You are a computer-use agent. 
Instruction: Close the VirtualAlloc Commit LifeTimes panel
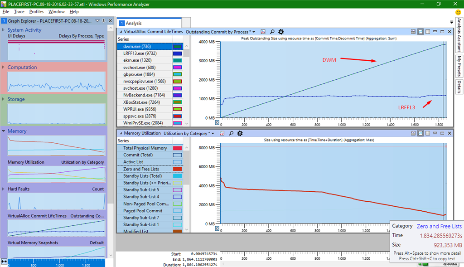(449, 31)
